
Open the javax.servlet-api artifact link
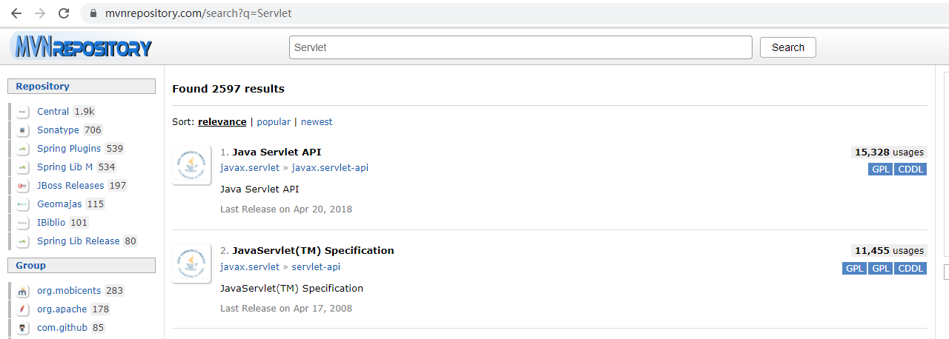[330, 168]
